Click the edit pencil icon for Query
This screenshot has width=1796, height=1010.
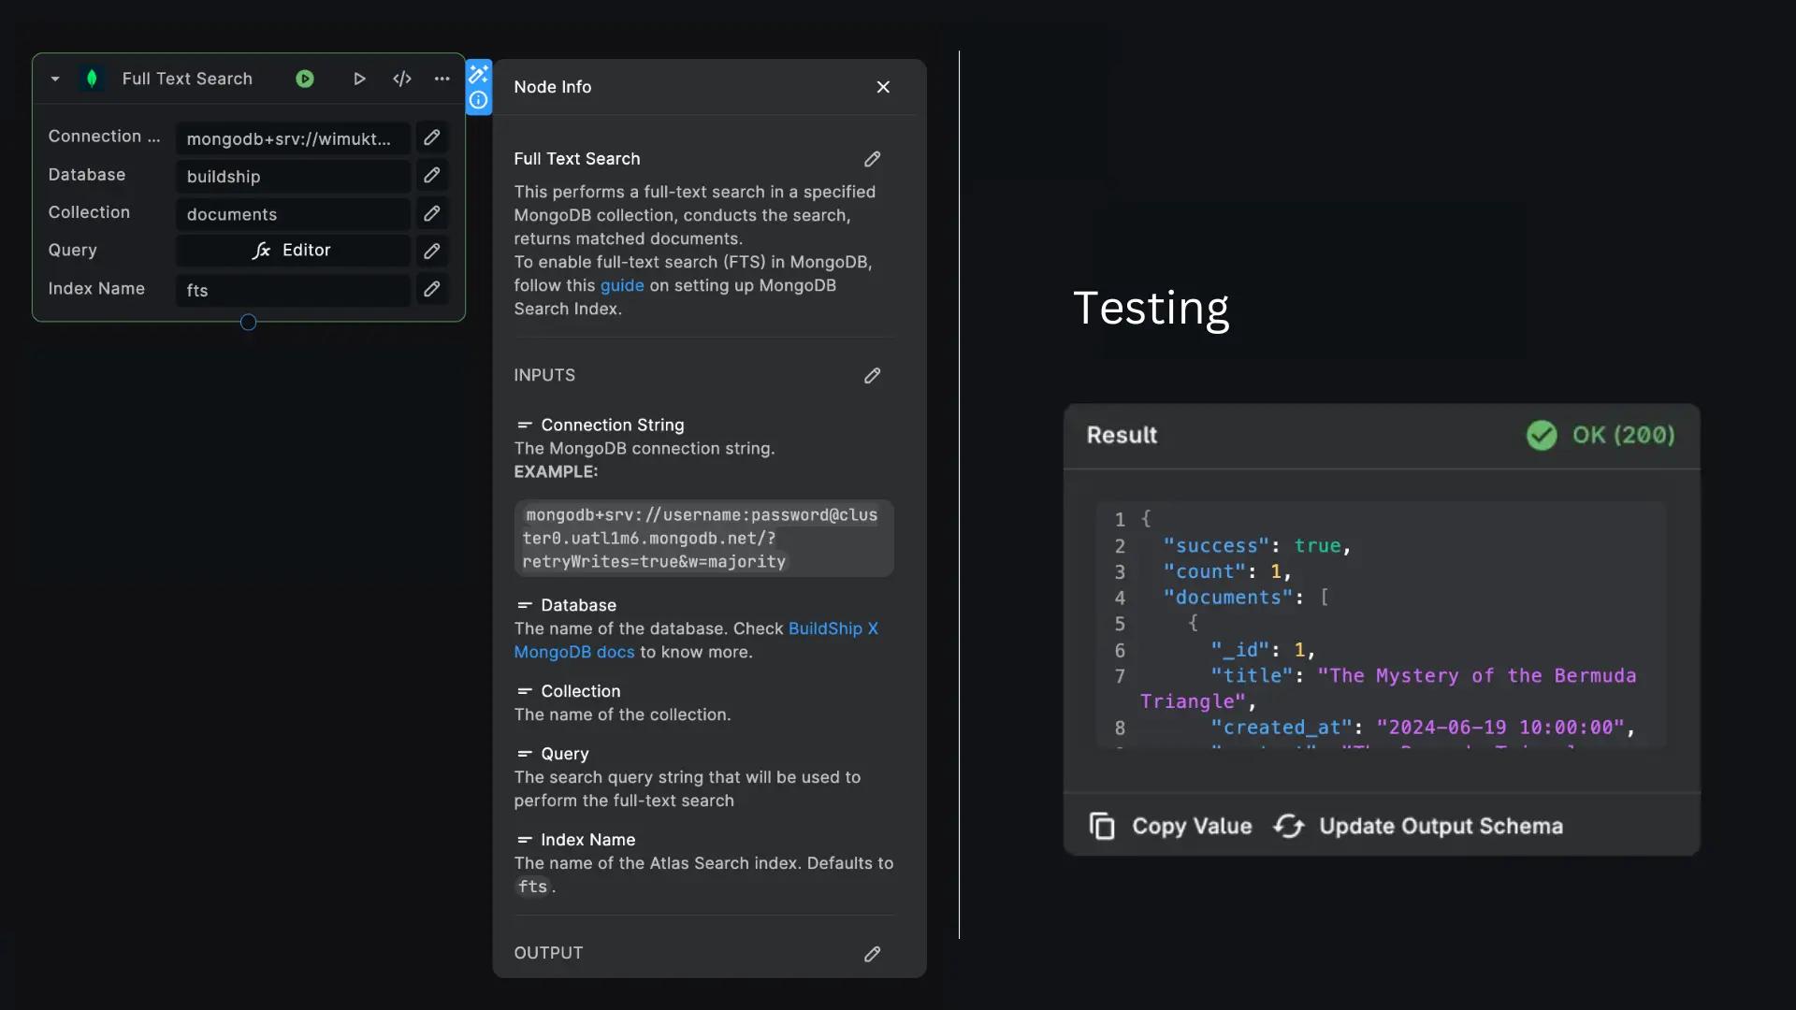[432, 251]
